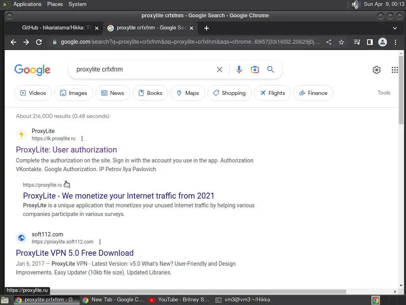Open the site lock info icon

[x=55, y=42]
